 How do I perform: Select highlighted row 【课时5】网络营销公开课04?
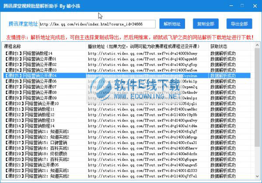(x=127, y=76)
